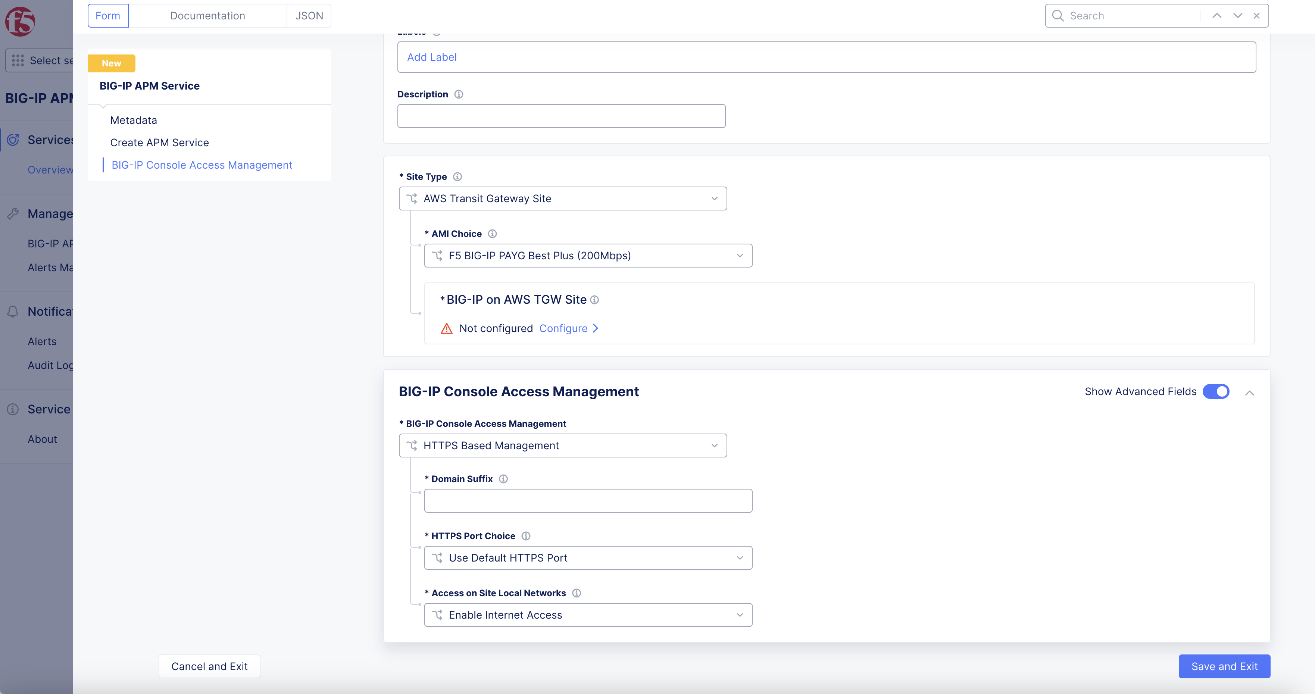Click the Domain Suffix input field

[588, 501]
